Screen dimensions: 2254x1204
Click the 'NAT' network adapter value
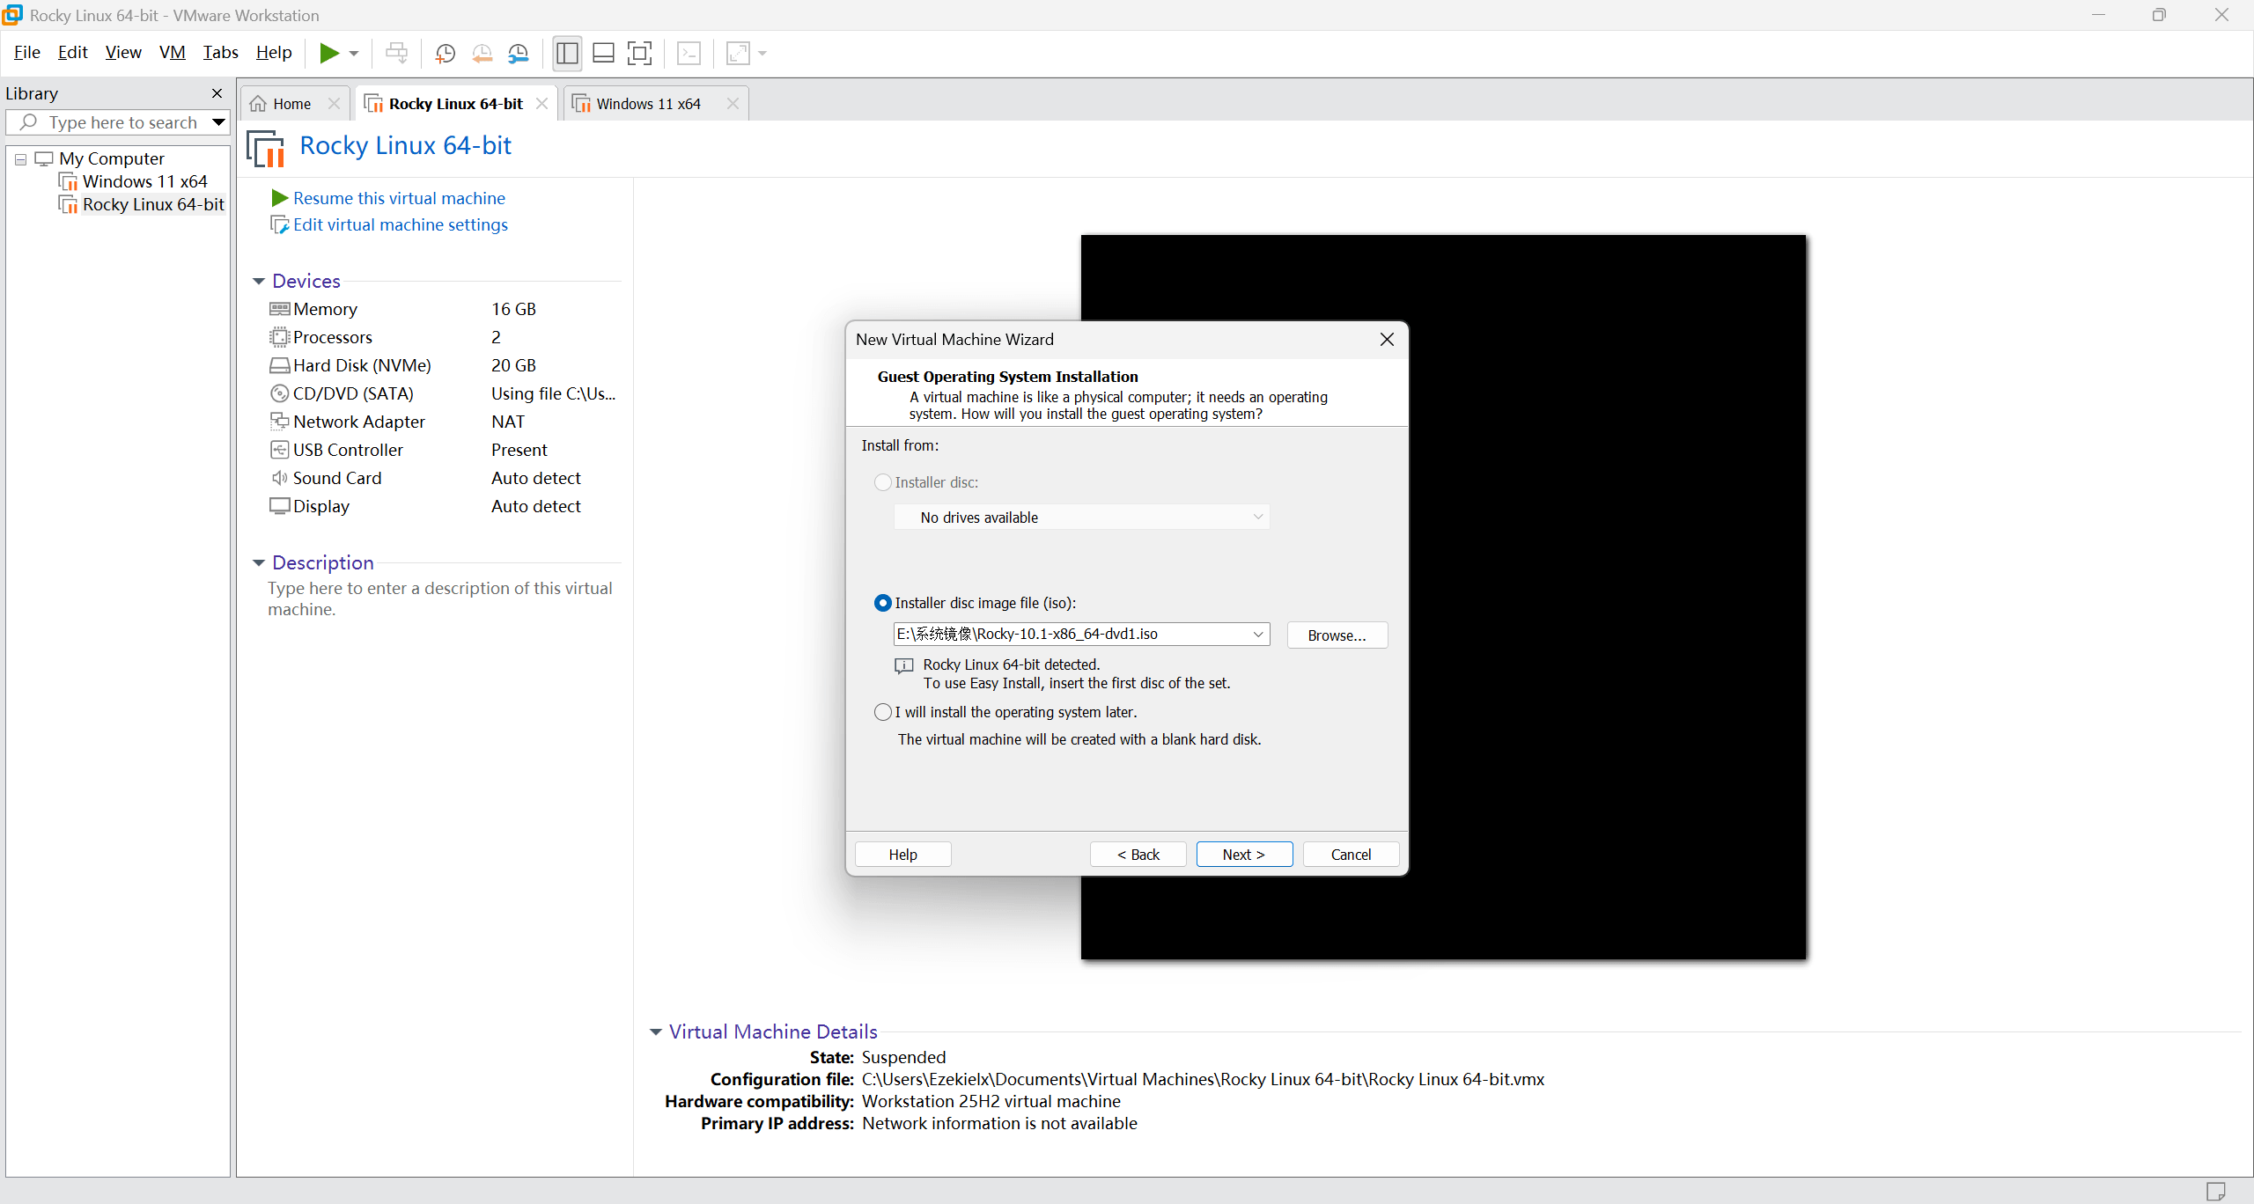click(508, 422)
